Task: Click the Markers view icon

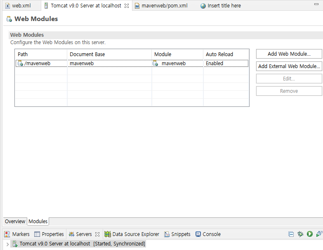Action: (x=7, y=234)
